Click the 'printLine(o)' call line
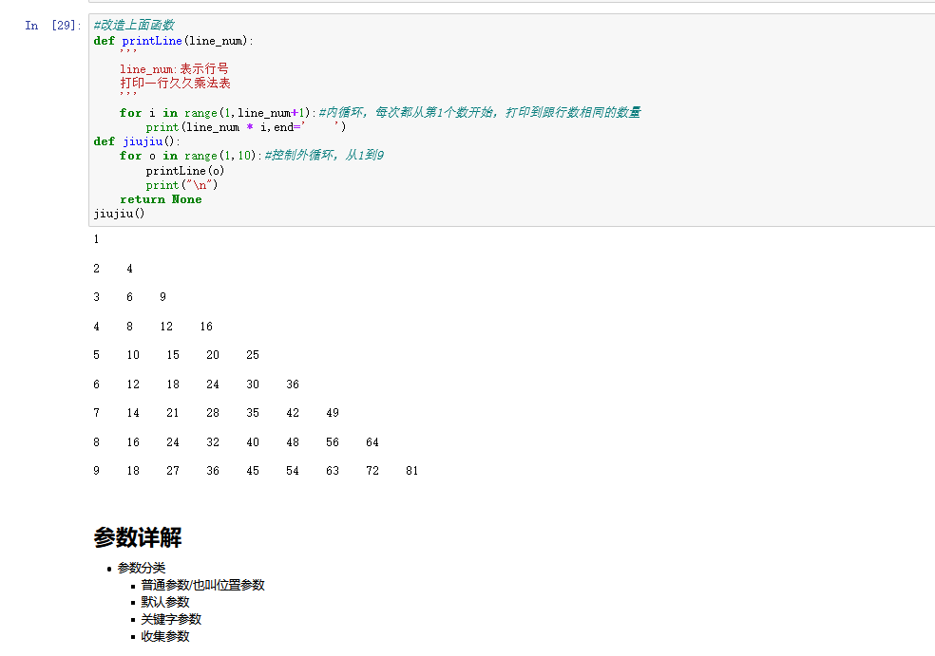935x656 pixels. point(185,170)
